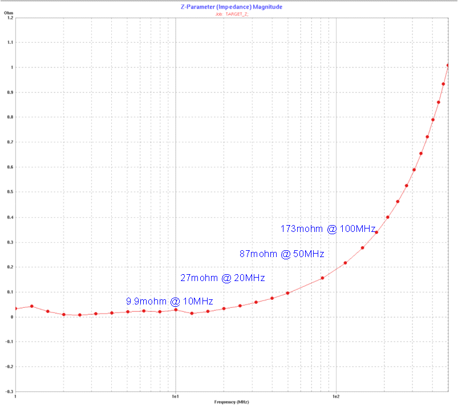The image size is (458, 409).
Task: Click the Z-Parameter (Impedance) Magnitude chart title
Action: pyautogui.click(x=231, y=7)
